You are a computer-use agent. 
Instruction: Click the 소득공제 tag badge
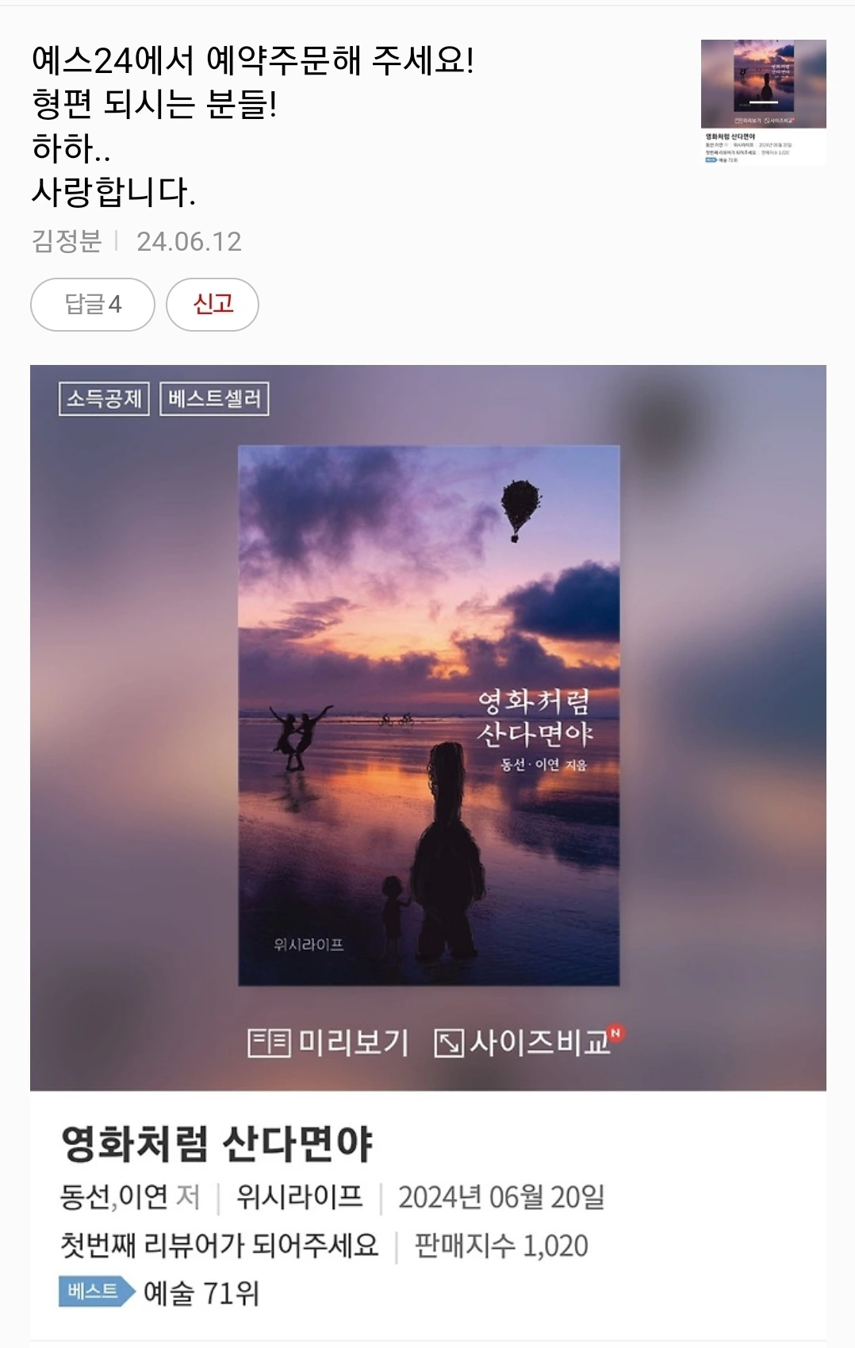pyautogui.click(x=104, y=398)
